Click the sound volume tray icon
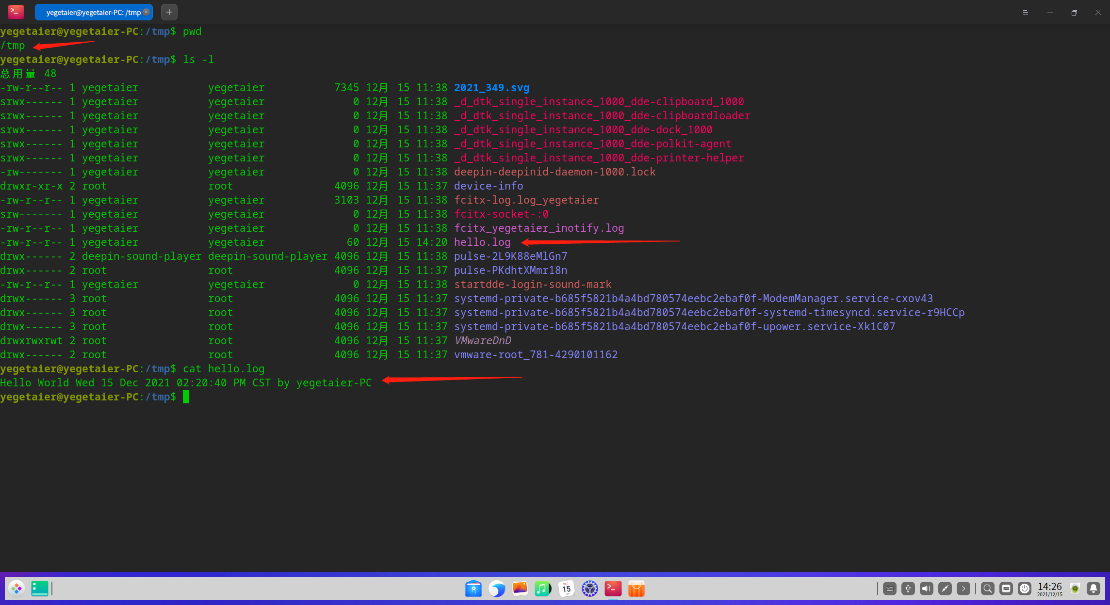The height and width of the screenshot is (605, 1110). point(926,589)
